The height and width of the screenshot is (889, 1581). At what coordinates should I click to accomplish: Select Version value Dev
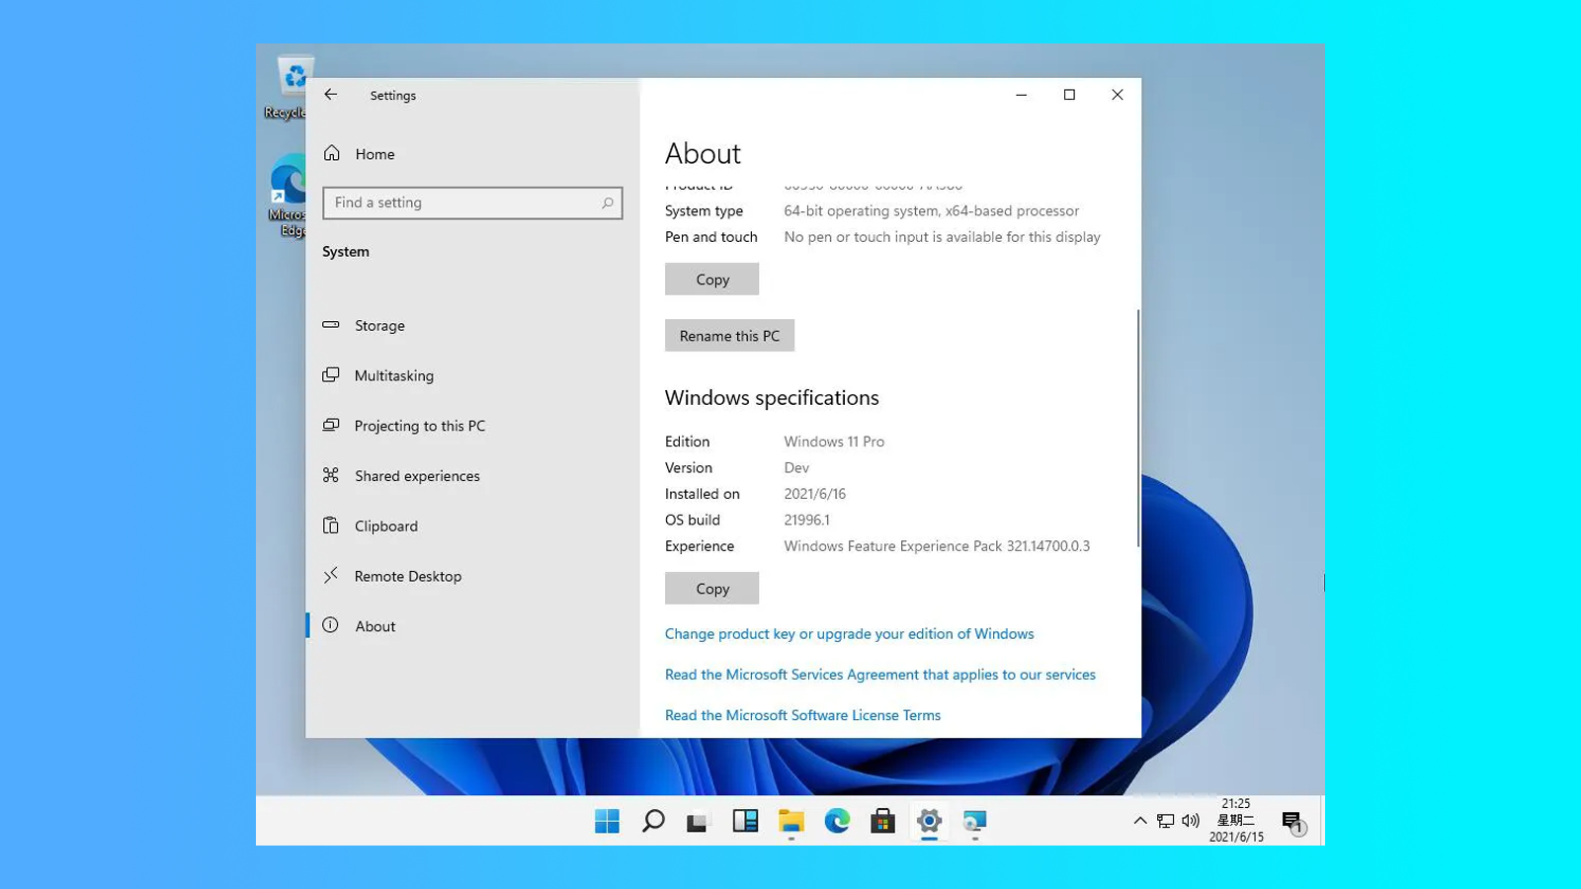(x=796, y=468)
